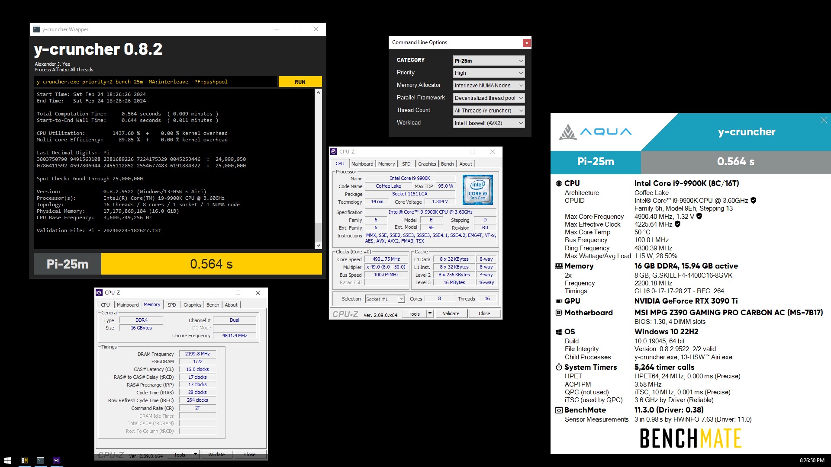Image resolution: width=831 pixels, height=467 pixels.
Task: Minimize the y-cruncher Wrapper window
Action: tap(277, 29)
